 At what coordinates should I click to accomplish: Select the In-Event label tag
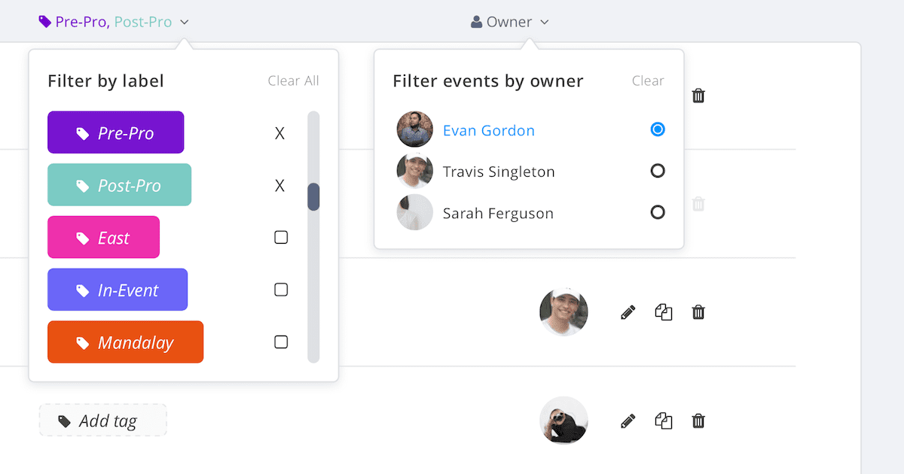tap(118, 289)
